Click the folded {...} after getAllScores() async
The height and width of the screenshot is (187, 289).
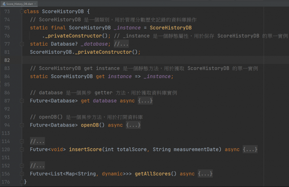[x=205, y=174]
